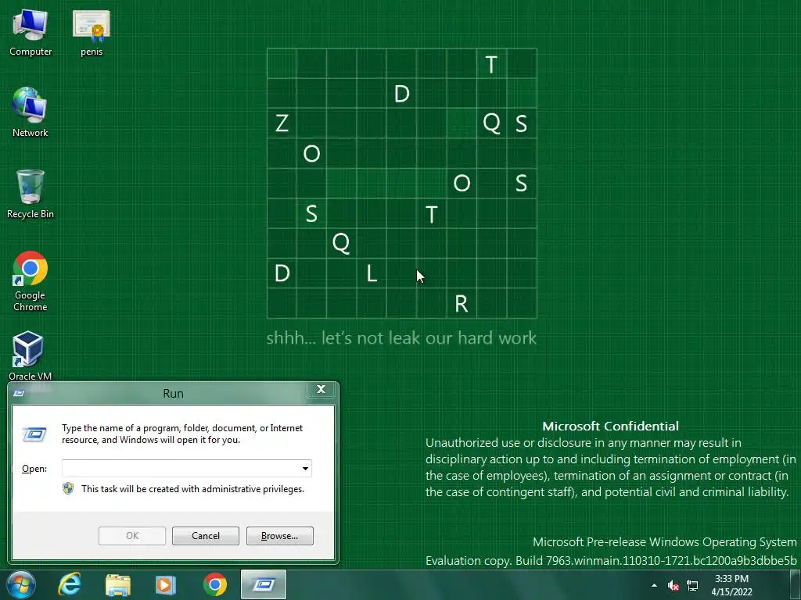
Task: Open Windows Media Player from the taskbar
Action: 166,584
